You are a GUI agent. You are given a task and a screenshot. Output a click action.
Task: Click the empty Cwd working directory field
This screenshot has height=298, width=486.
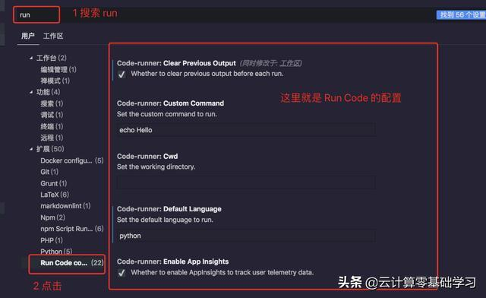(x=246, y=183)
